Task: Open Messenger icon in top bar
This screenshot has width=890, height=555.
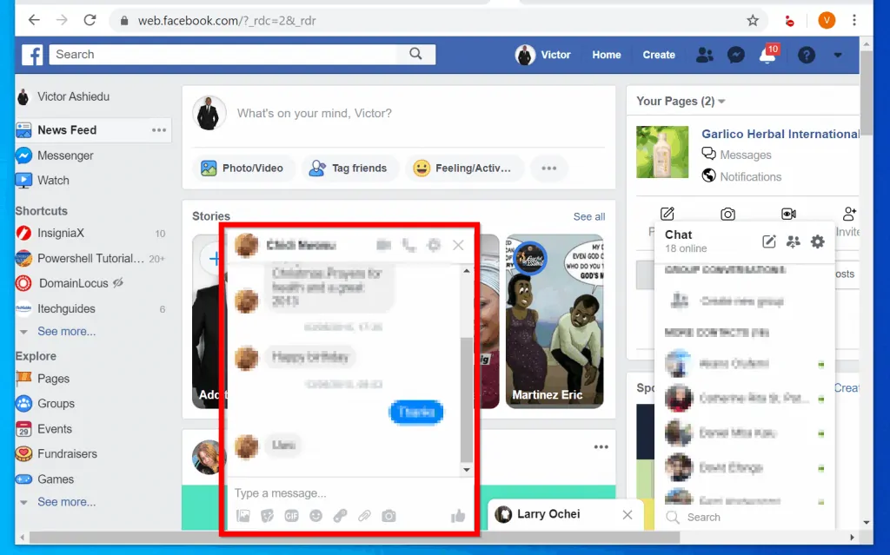Action: pos(736,55)
